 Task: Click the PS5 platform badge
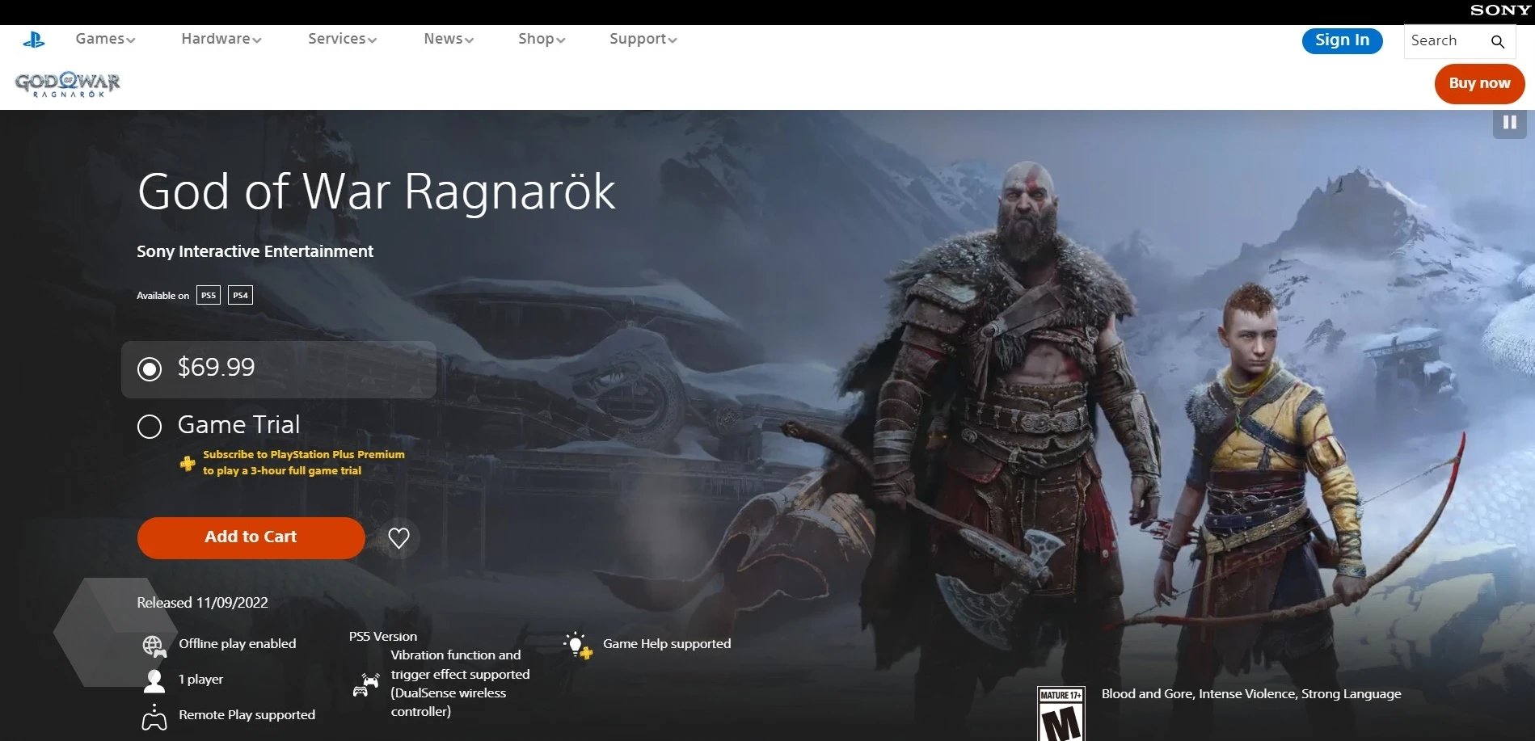(x=209, y=295)
